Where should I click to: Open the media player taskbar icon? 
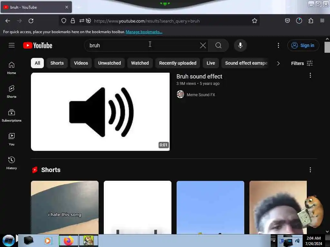[48, 241]
